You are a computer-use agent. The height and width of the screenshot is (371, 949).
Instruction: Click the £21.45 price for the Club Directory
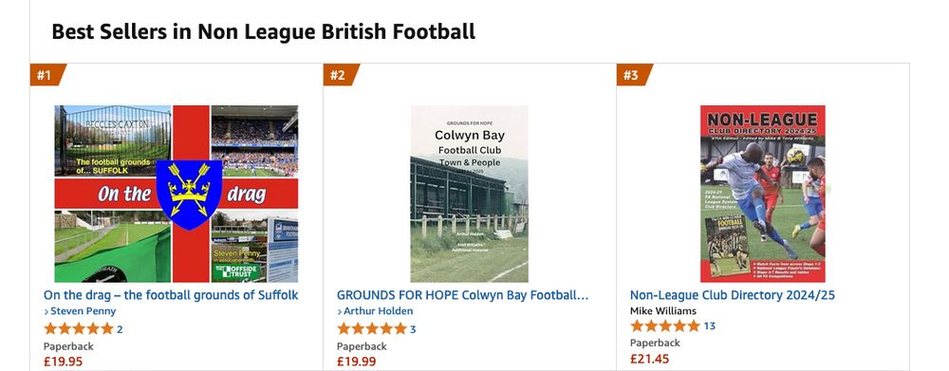(649, 359)
